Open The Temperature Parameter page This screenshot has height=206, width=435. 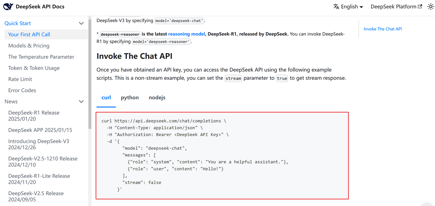(41, 57)
